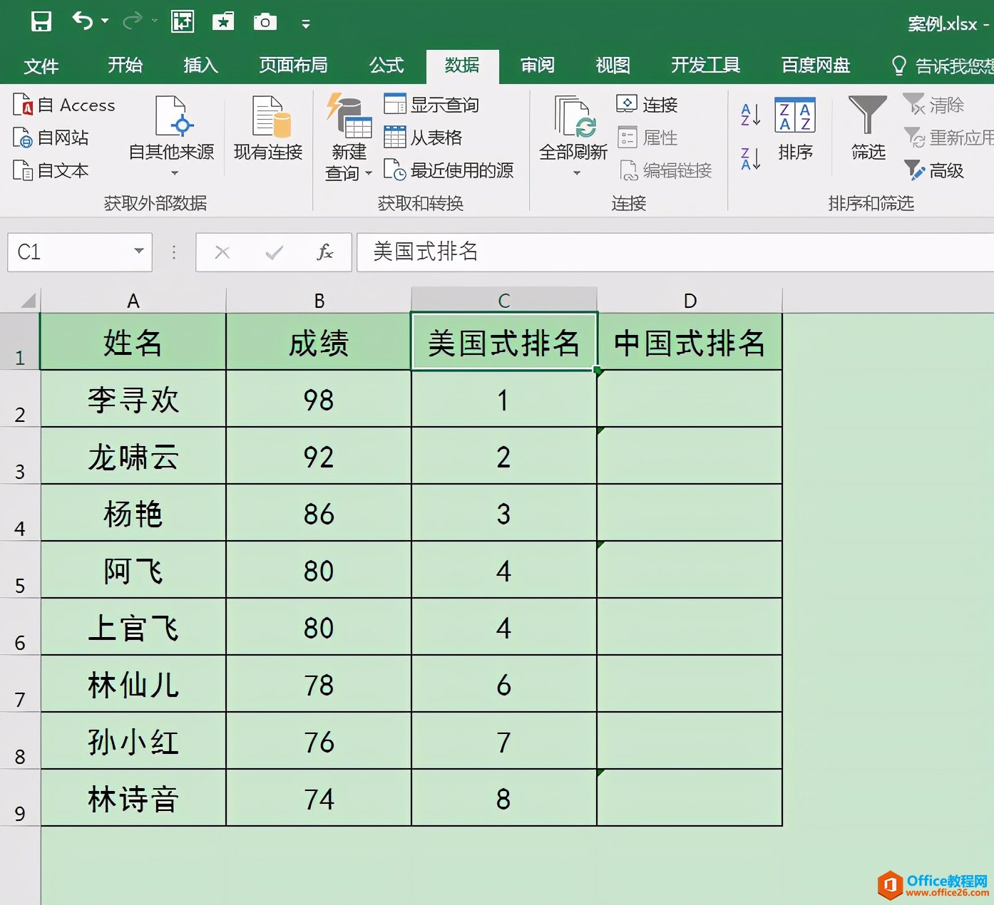
Task: Click 高级 filter button
Action: tap(933, 170)
